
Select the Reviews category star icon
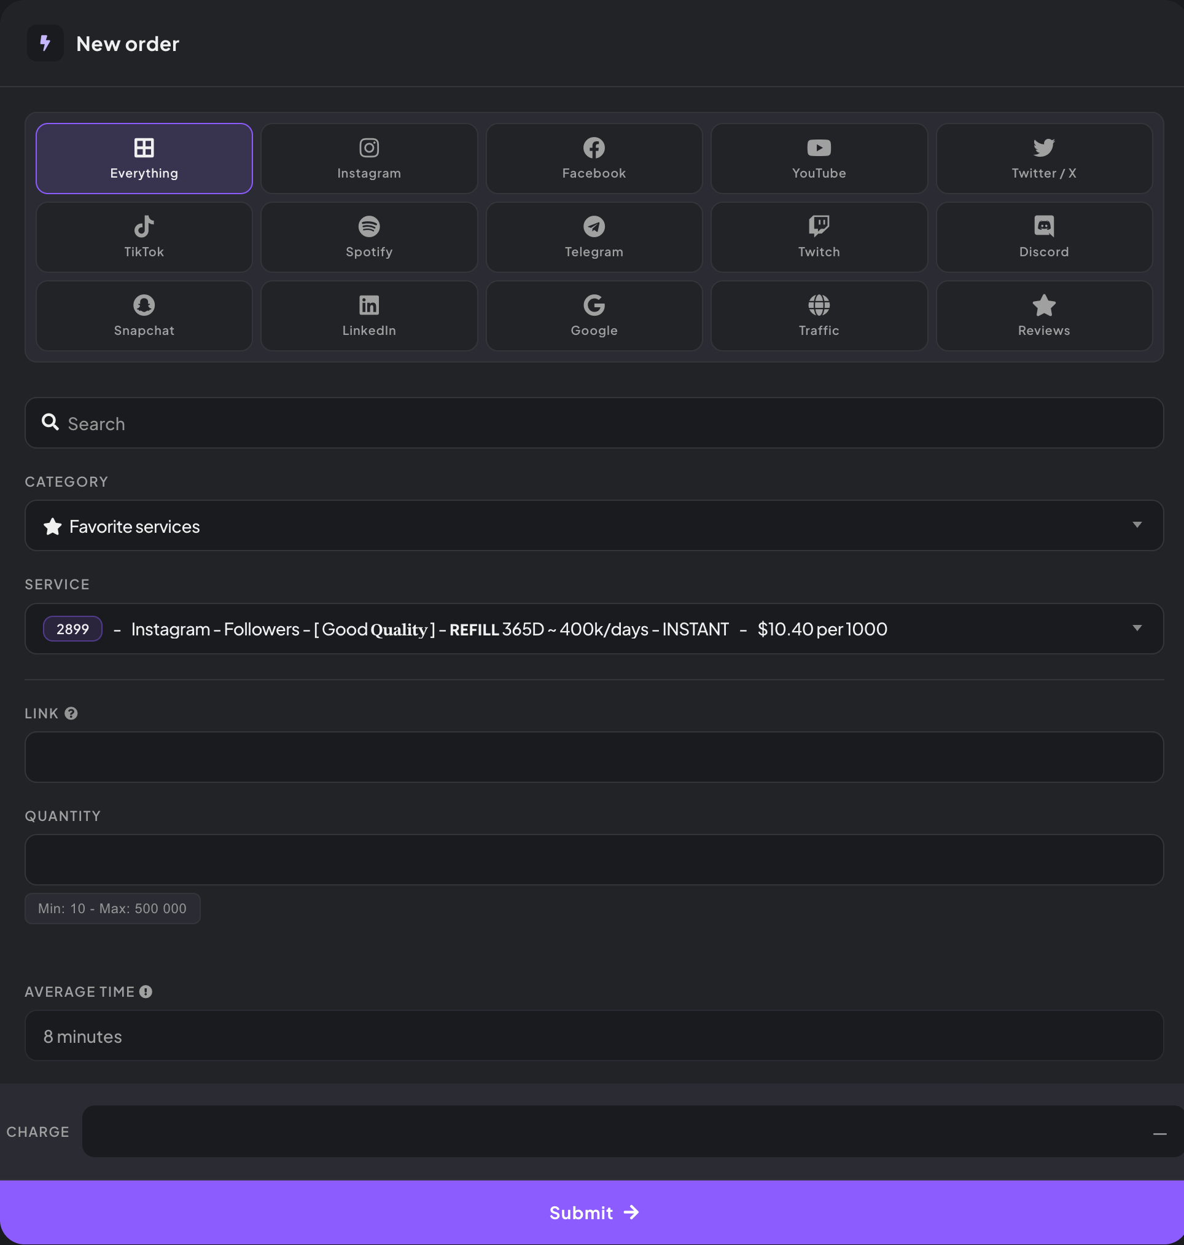pyautogui.click(x=1043, y=305)
